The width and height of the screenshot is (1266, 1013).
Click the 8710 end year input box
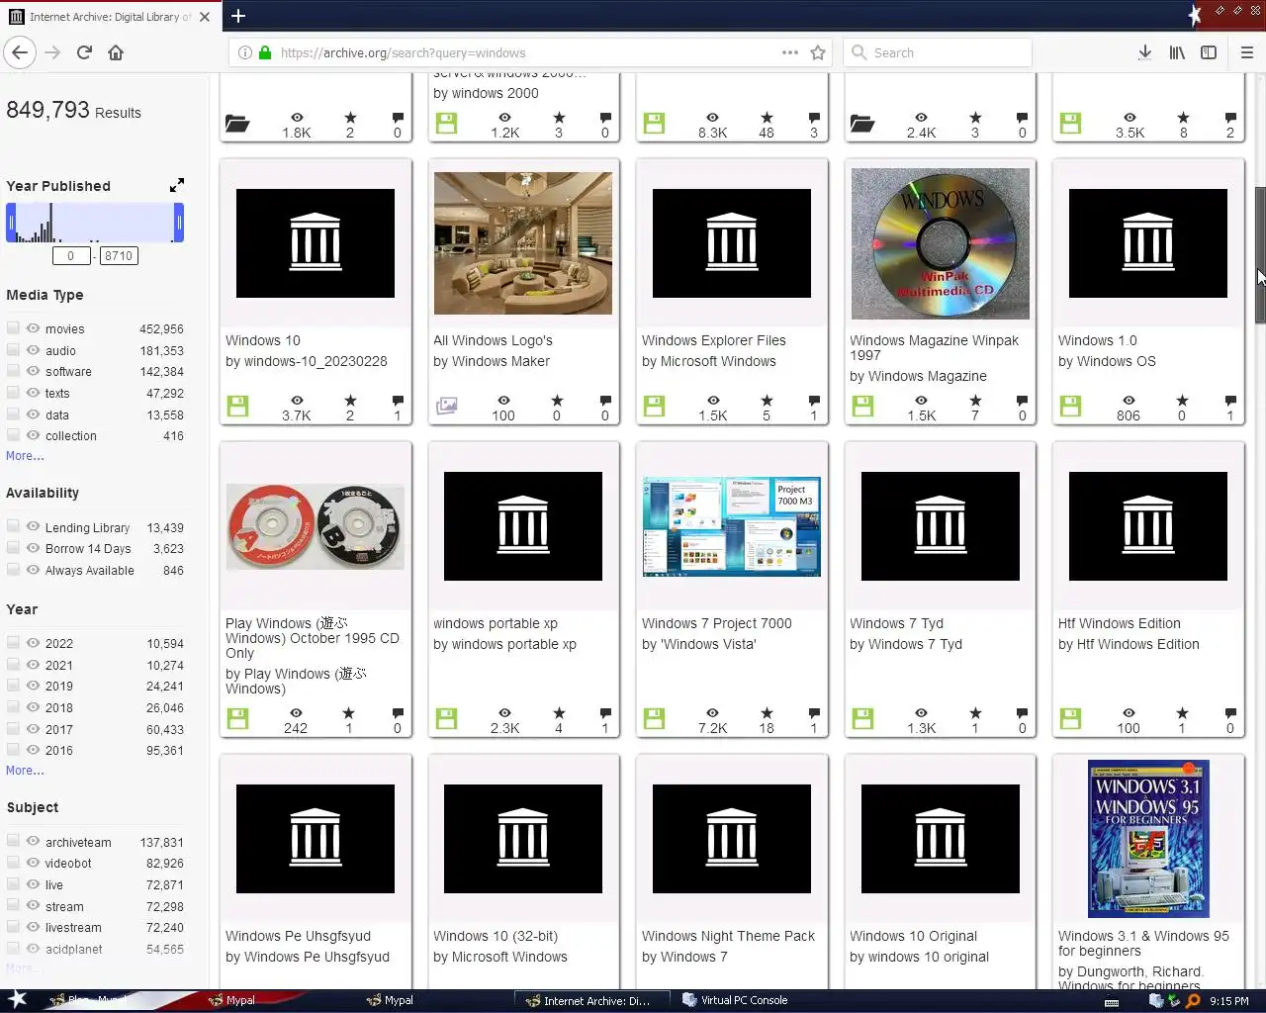(119, 255)
